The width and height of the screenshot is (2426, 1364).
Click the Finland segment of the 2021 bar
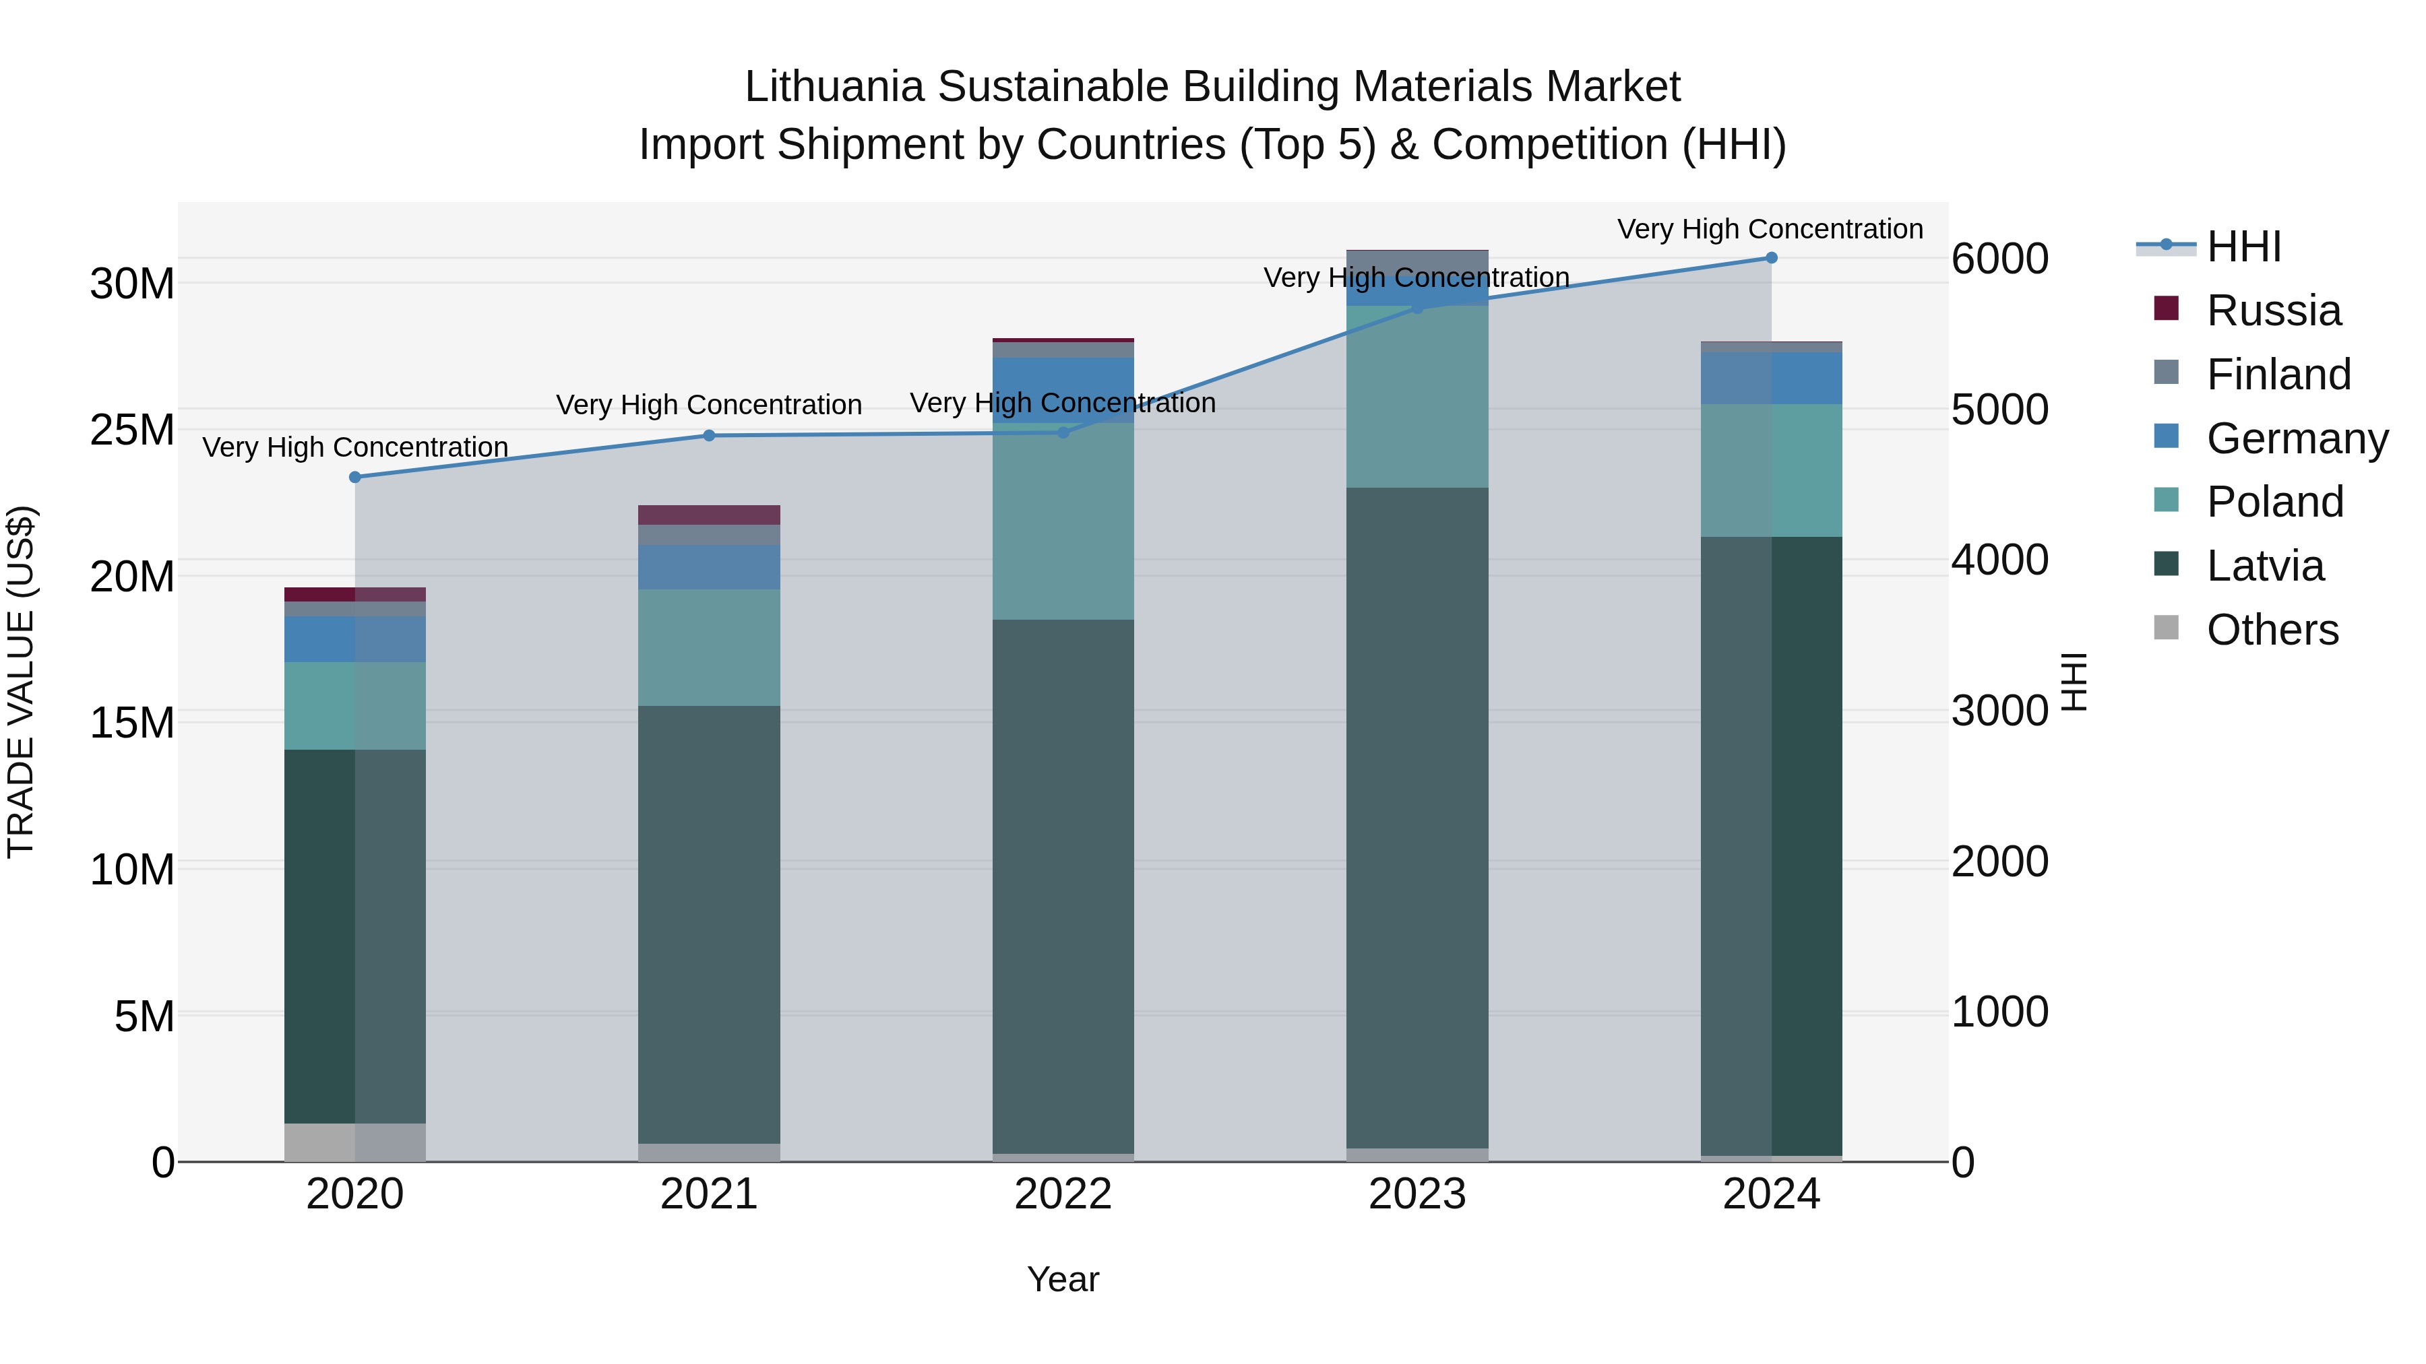coord(709,535)
